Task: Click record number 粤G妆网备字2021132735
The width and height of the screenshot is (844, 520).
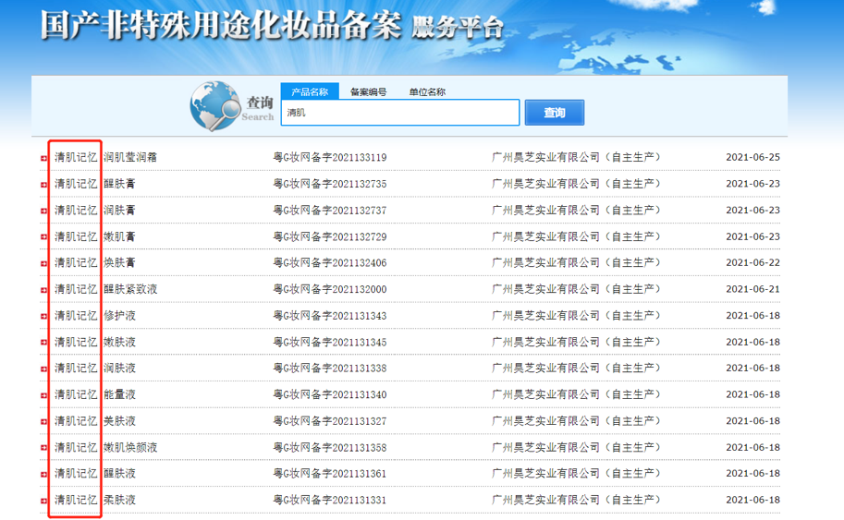Action: pyautogui.click(x=329, y=184)
